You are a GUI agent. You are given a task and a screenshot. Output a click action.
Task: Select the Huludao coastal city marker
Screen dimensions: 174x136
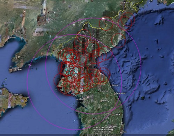8,38
